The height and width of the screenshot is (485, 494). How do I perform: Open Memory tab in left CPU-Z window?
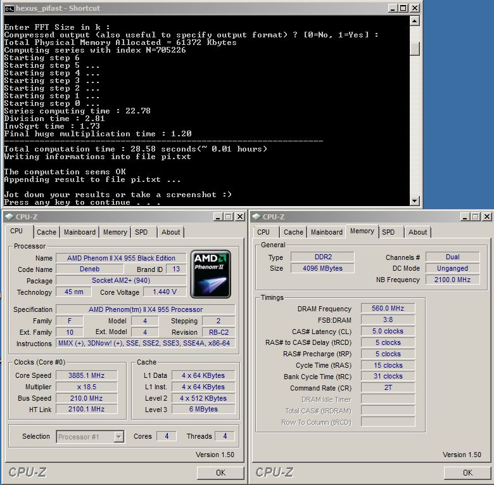coord(115,232)
